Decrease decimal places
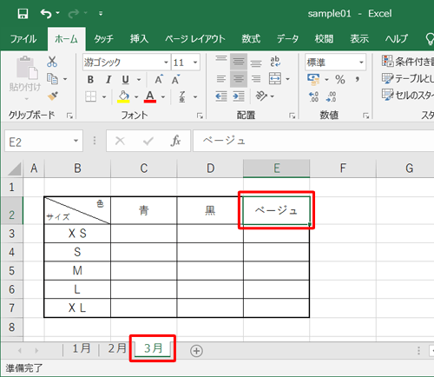Image resolution: width=434 pixels, height=377 pixels. tap(331, 96)
